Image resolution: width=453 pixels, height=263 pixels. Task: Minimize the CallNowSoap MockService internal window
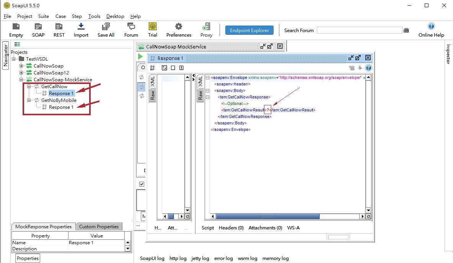[263, 46]
